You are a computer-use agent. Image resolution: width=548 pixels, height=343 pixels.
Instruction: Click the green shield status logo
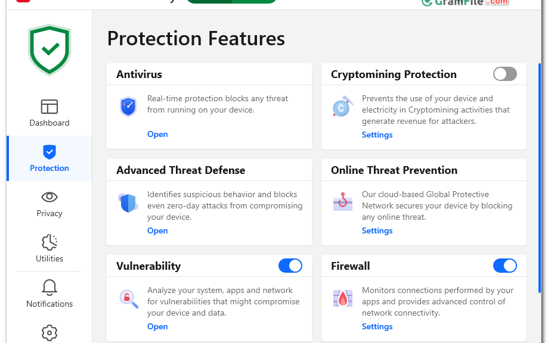click(49, 50)
